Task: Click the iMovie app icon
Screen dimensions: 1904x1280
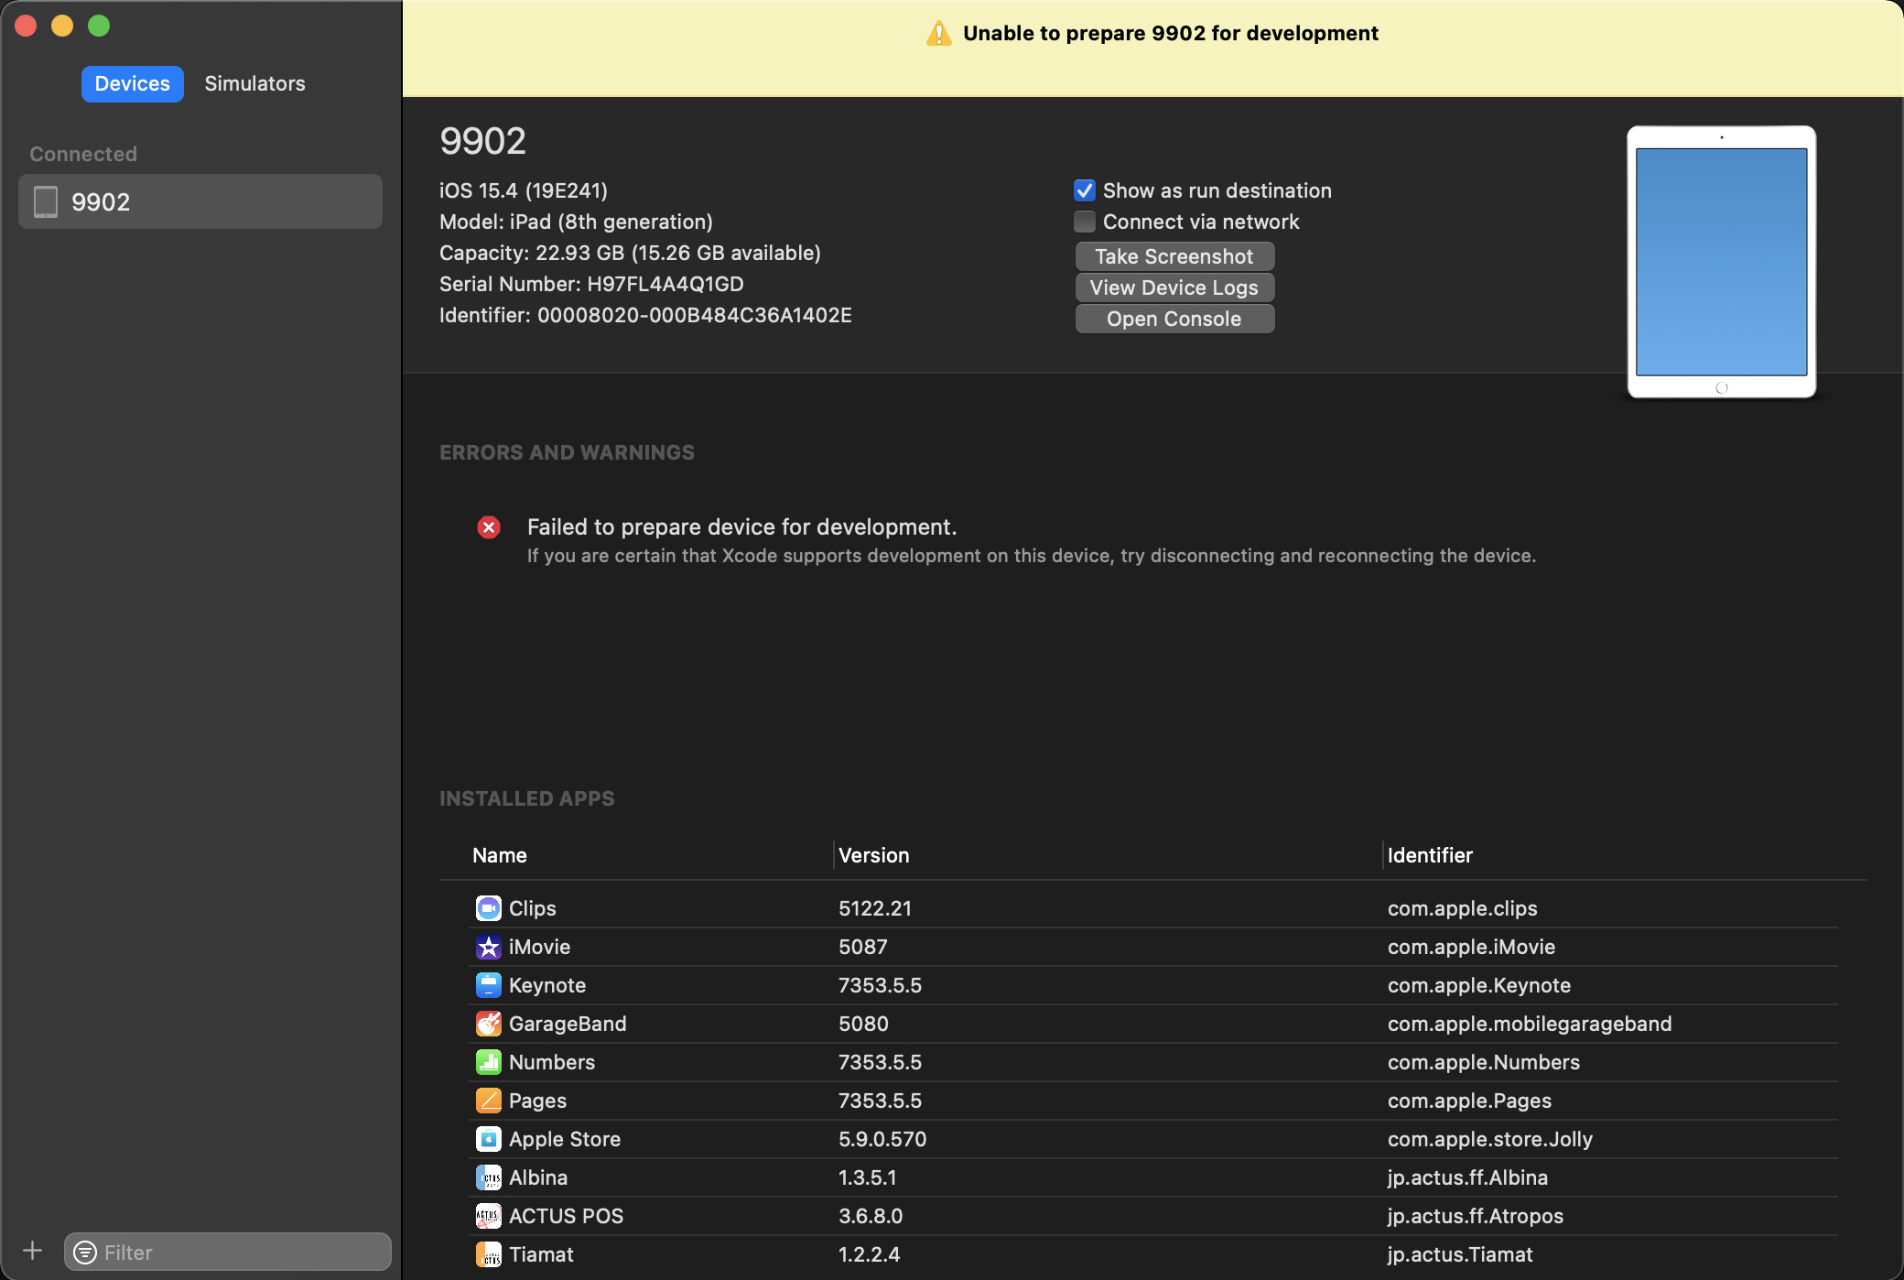Action: coord(489,947)
